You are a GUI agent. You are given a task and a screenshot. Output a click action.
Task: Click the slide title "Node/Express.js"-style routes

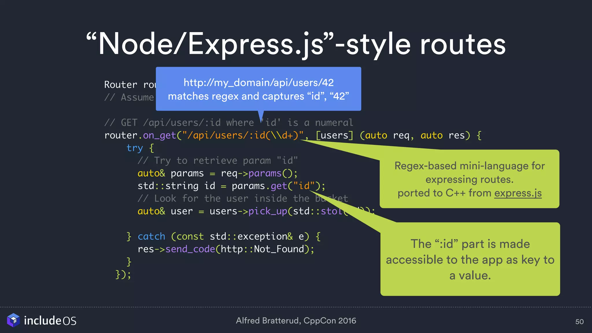pyautogui.click(x=296, y=44)
